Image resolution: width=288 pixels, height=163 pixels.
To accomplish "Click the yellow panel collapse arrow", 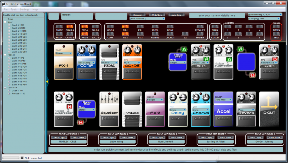I will [x=47, y=81].
